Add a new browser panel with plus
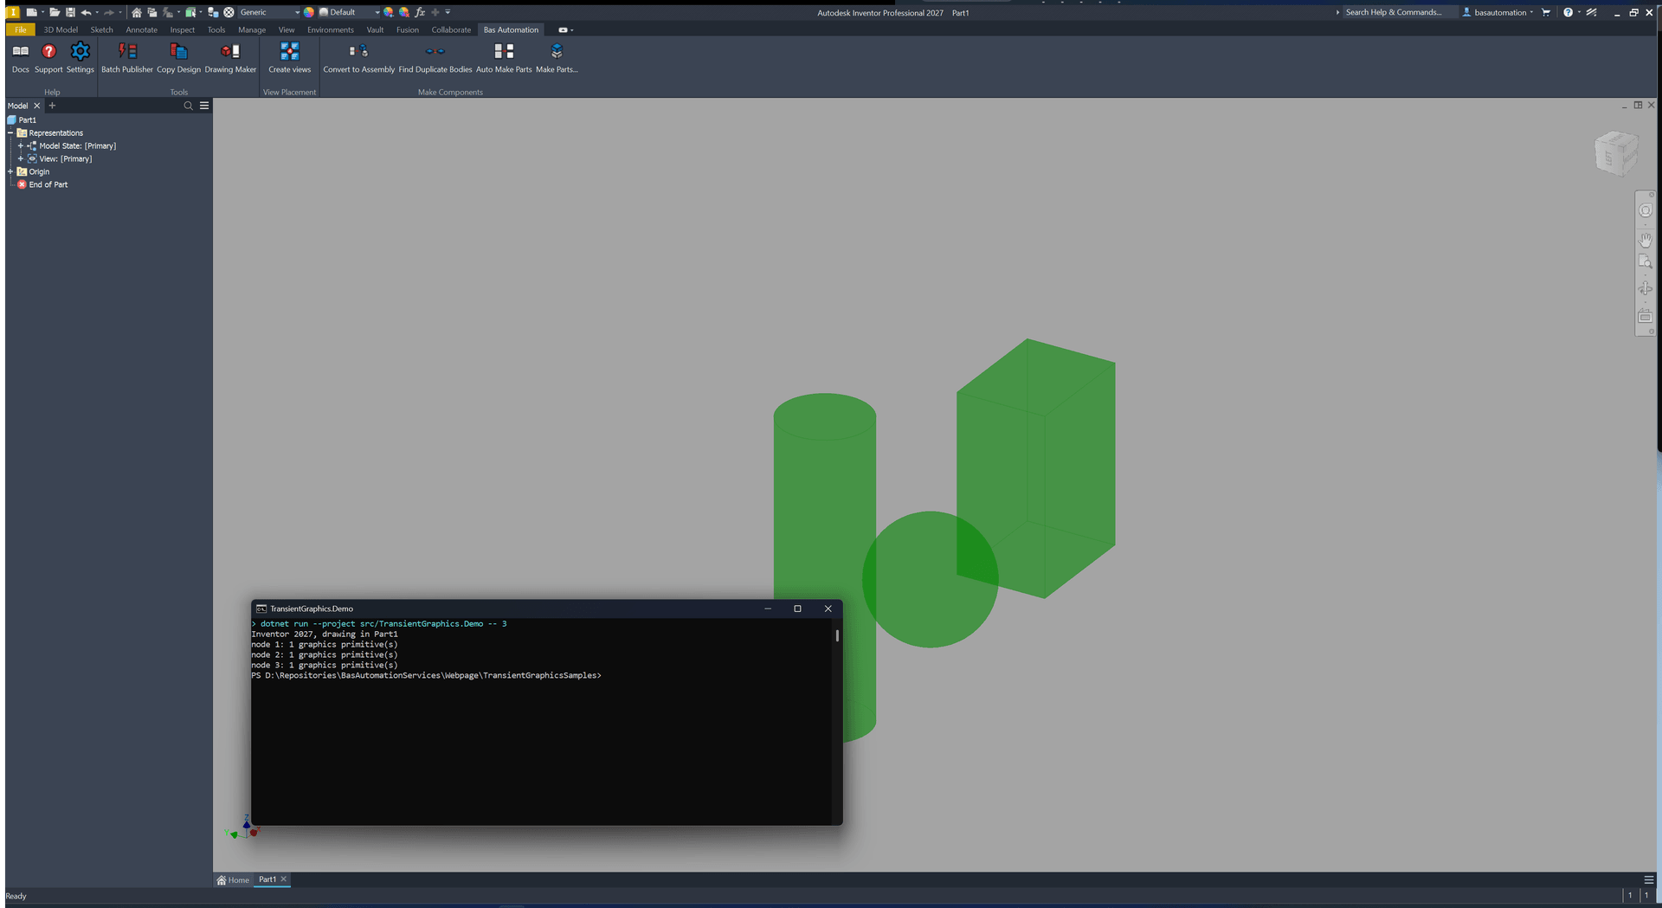Screen dimensions: 1662x908 52,106
